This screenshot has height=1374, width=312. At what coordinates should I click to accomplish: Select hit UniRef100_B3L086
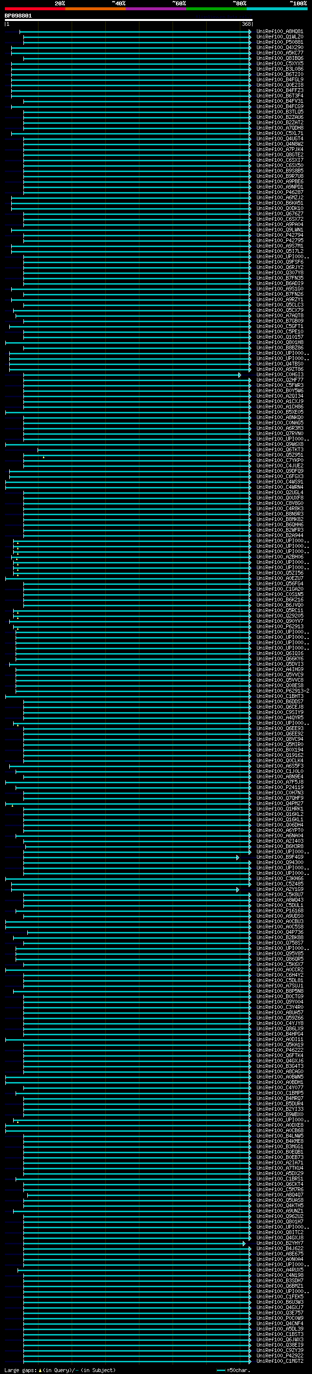[279, 69]
